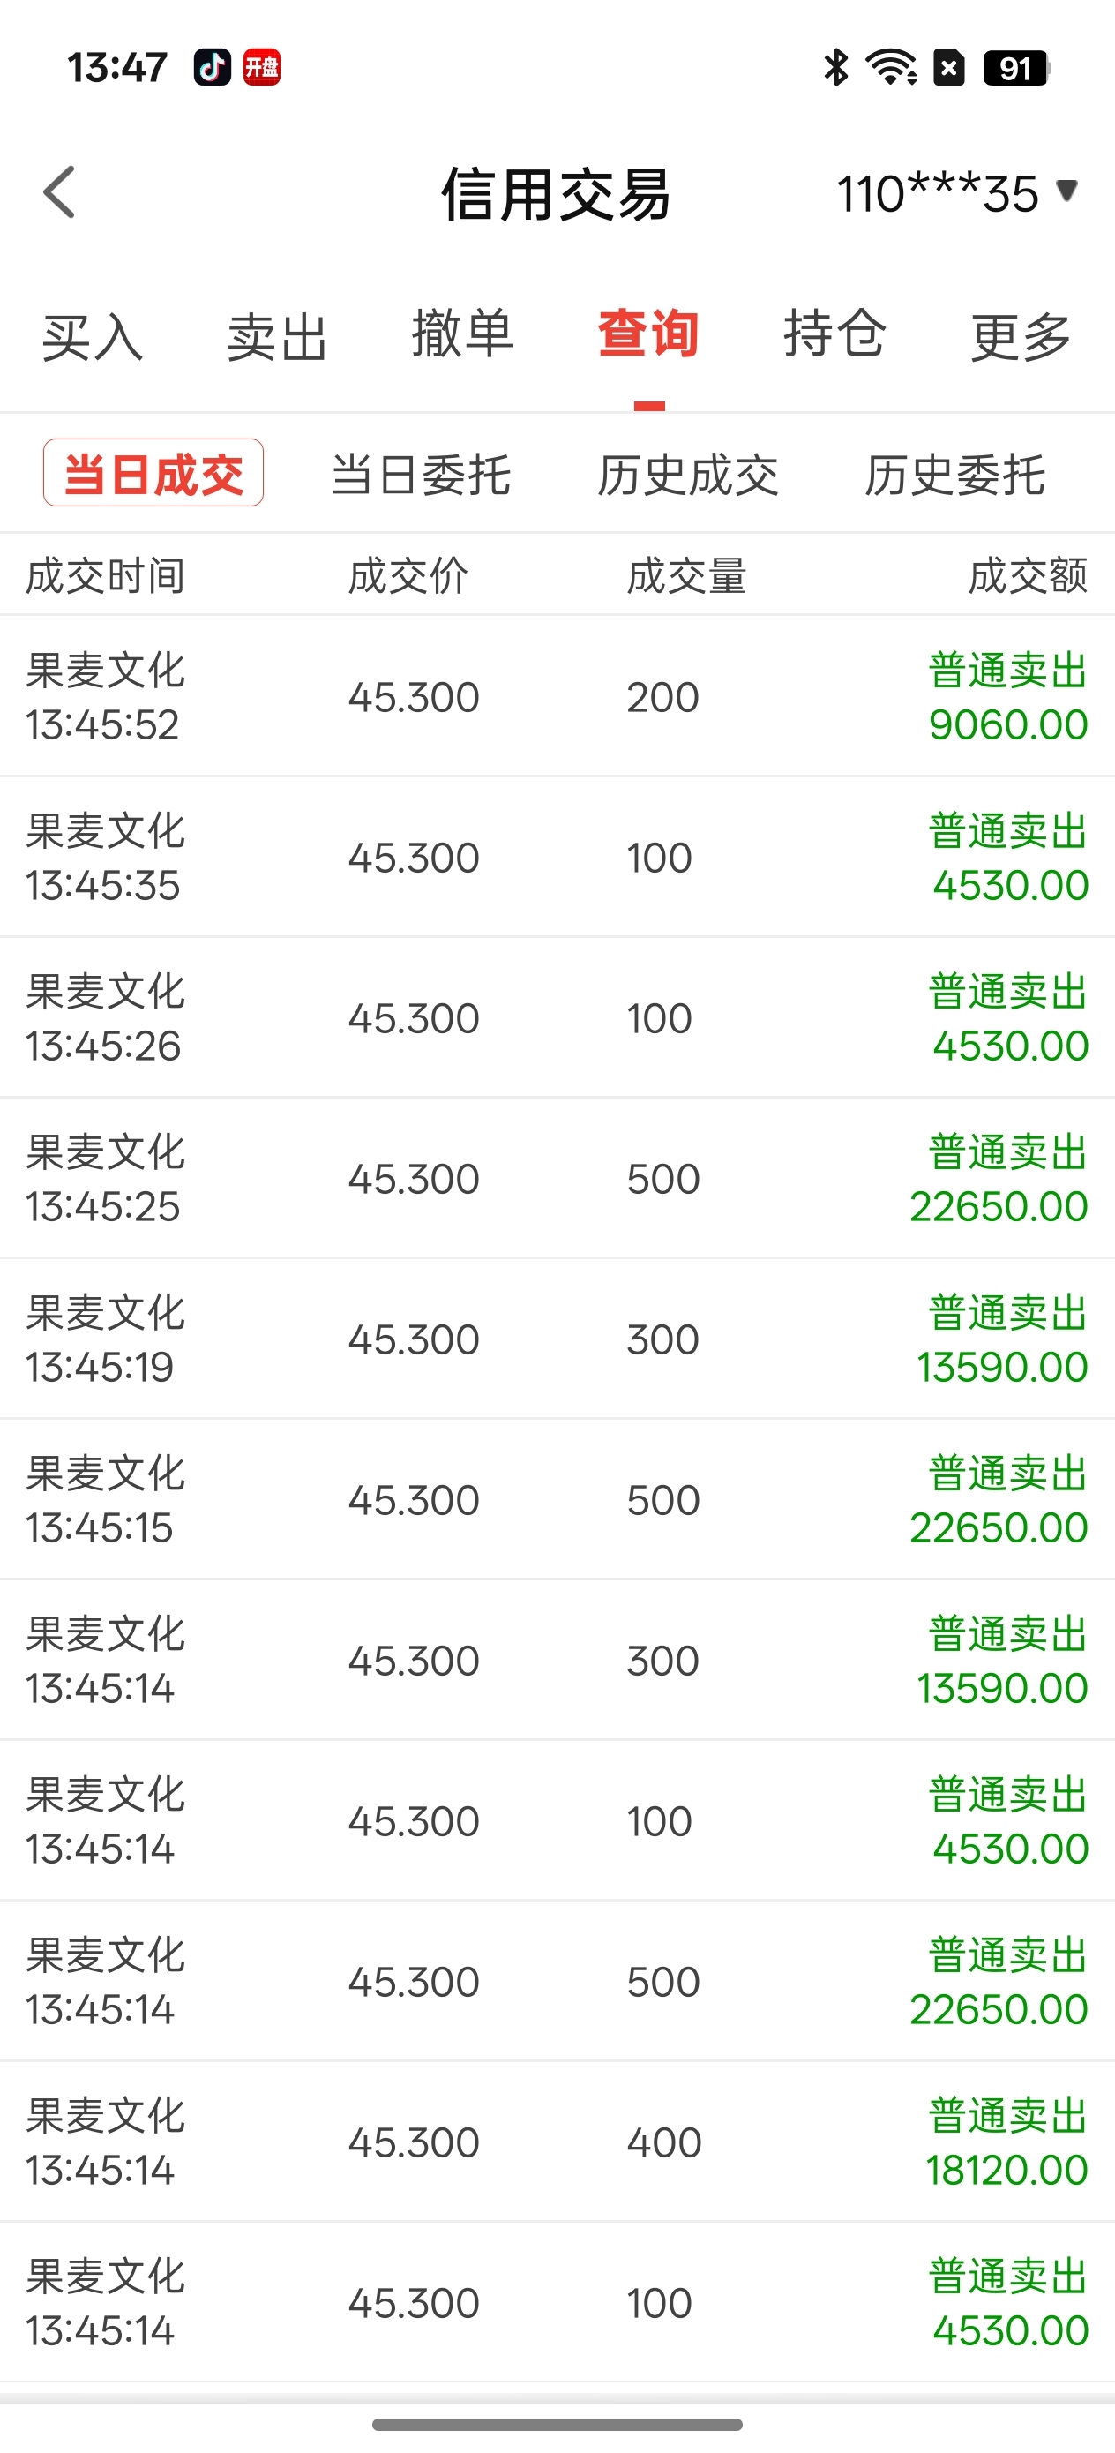Select the 历史成交 filter

pos(687,474)
